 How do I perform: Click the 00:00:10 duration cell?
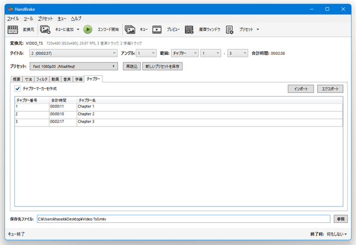pyautogui.click(x=63, y=114)
